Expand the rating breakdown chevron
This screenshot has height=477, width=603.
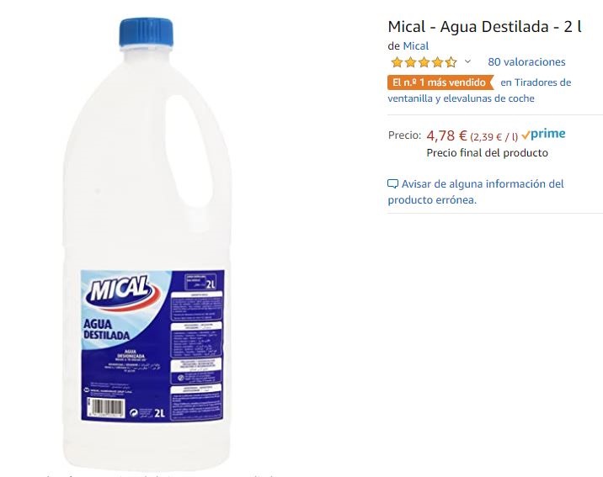[467, 61]
